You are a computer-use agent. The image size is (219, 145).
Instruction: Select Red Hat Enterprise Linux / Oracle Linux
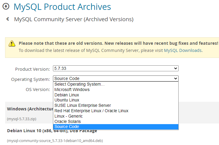pos(116,111)
